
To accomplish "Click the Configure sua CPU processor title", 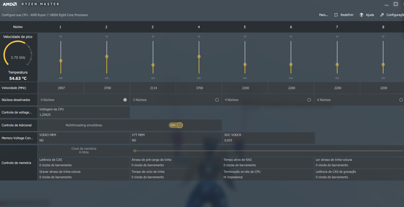I will pyautogui.click(x=45, y=15).
